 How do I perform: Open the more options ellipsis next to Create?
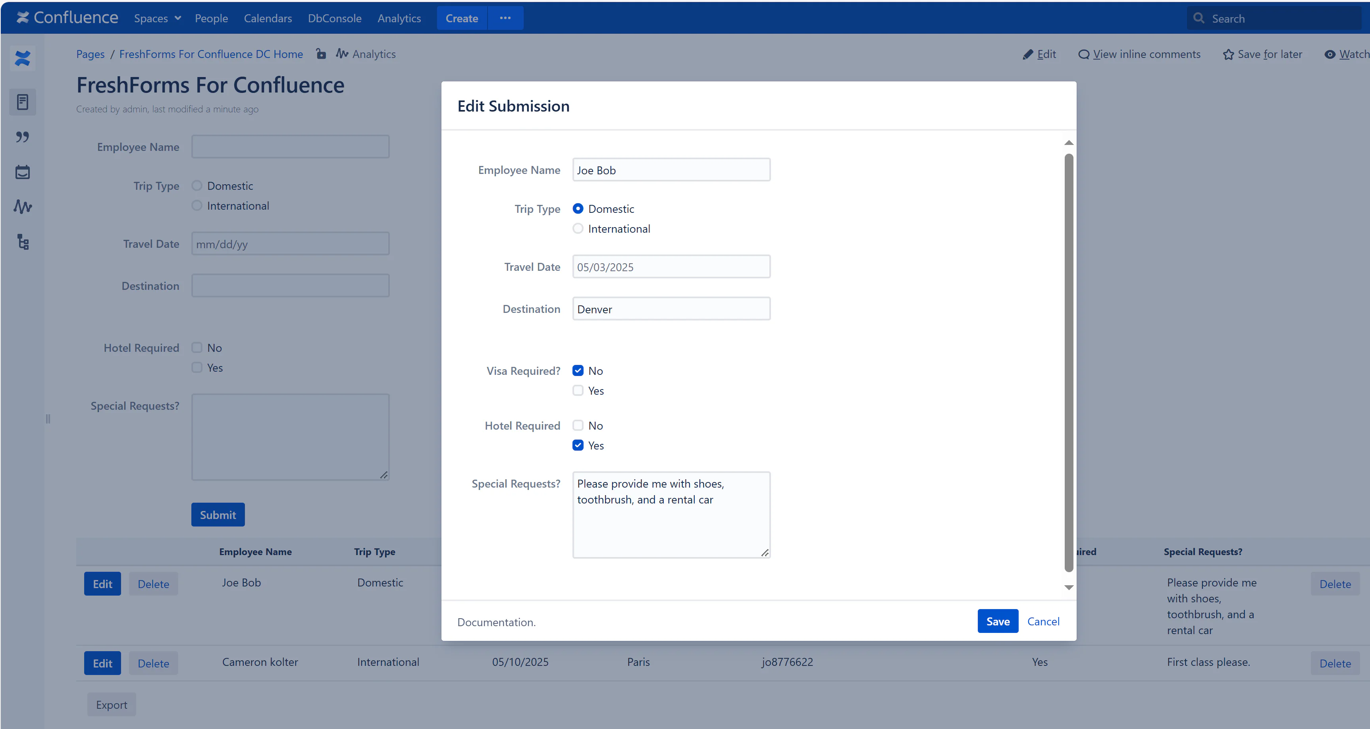505,18
